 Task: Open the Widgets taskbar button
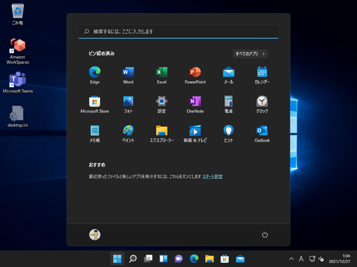pyautogui.click(x=164, y=259)
